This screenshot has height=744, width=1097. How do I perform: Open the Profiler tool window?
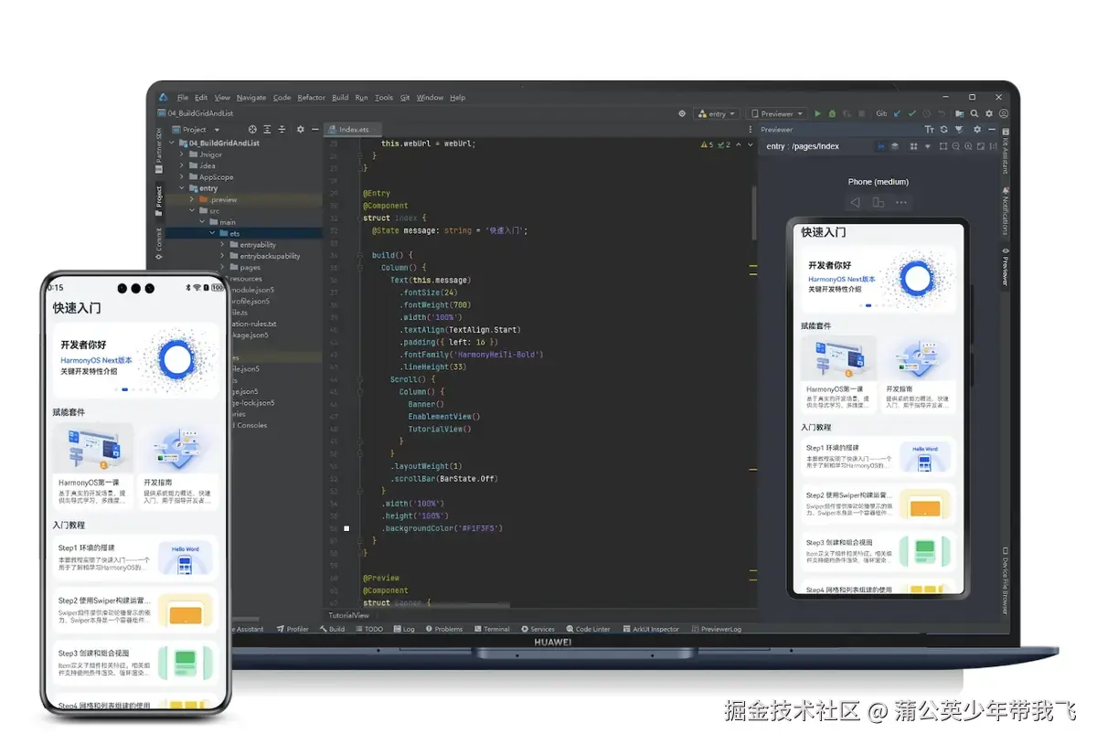point(293,629)
